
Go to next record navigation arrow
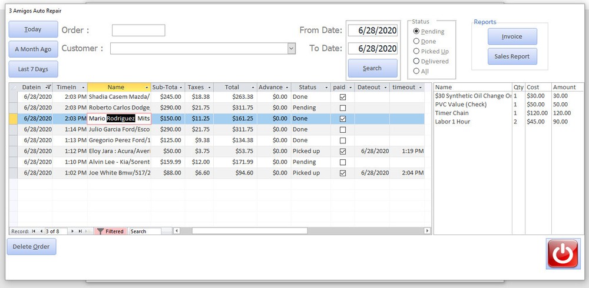(72, 232)
